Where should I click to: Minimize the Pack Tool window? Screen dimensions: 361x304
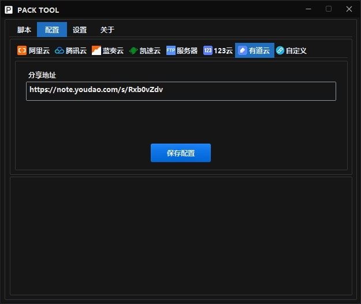(x=308, y=9)
